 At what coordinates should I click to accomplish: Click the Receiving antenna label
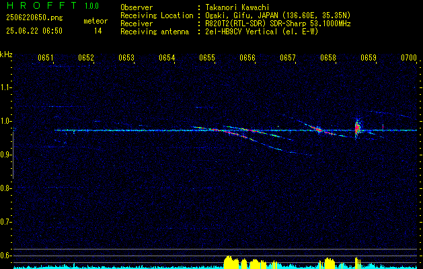click(x=155, y=32)
